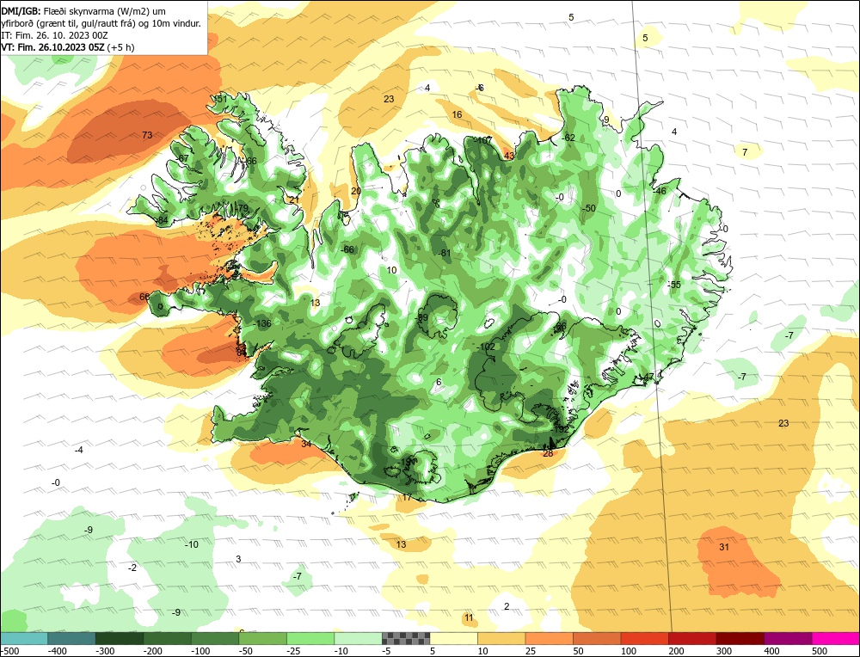860x657 pixels.
Task: Click the map value "34" off the southwest coast
Action: click(x=306, y=444)
